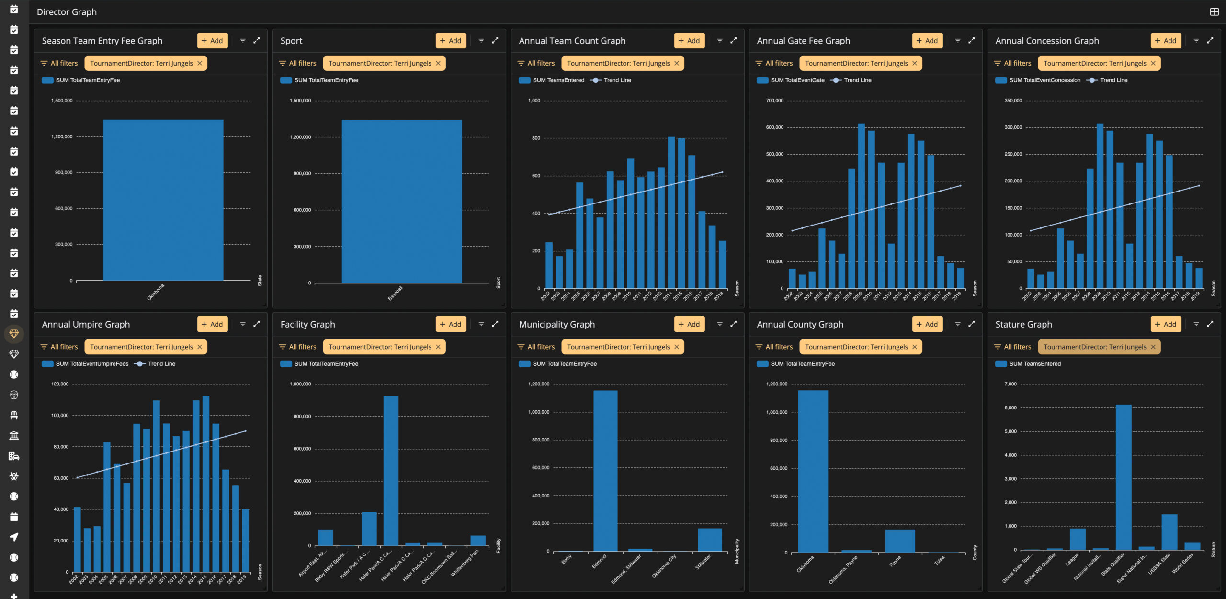Viewport: 1226px width, 599px height.
Task: Click SUM TeamsEntered swatch in Stature Graph legend
Action: coord(1001,364)
